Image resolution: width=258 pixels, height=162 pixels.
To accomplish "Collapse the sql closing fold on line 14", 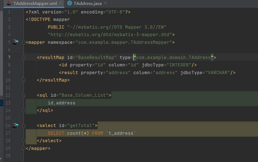I will pyautogui.click(x=23, y=110).
